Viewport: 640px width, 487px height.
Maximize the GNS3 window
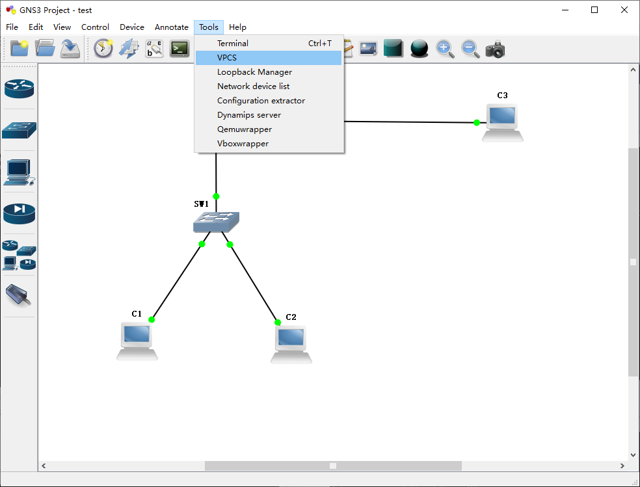594,10
